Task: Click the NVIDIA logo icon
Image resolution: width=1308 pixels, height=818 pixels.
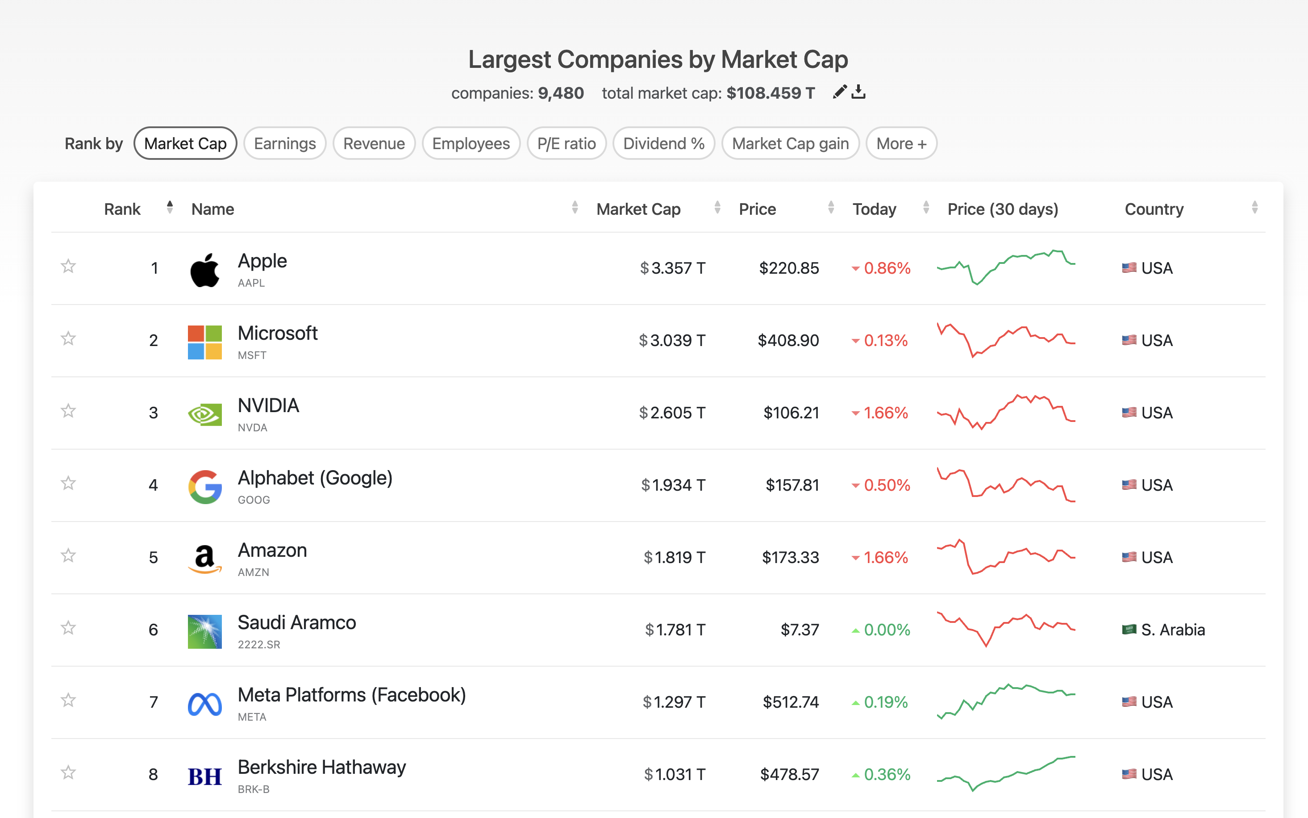Action: point(204,414)
